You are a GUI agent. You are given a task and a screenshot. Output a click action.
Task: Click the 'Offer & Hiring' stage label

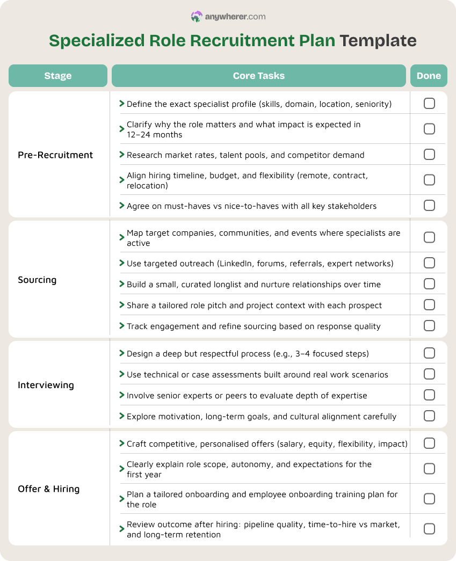pos(49,489)
